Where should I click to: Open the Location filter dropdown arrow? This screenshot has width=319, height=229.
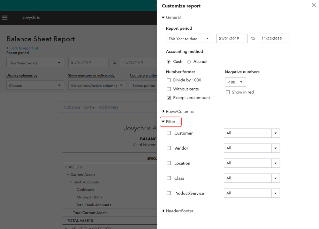coord(276,163)
